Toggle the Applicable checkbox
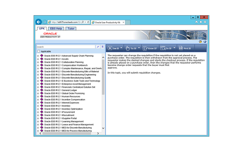This screenshot has width=250, height=156. pyautogui.click(x=38, y=51)
